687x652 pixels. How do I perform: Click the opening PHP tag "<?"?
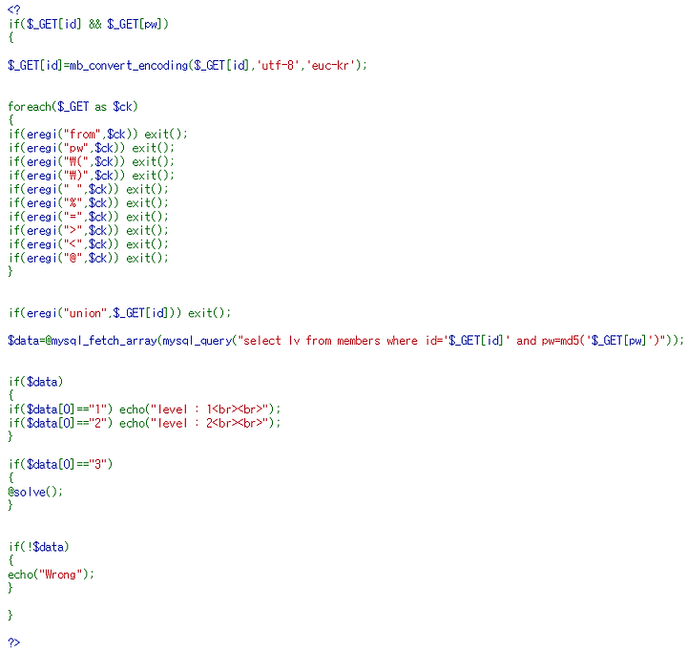14,10
